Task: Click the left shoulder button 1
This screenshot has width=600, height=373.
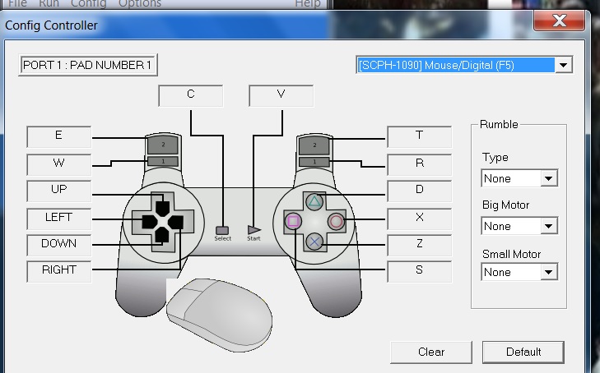Action: pos(163,161)
